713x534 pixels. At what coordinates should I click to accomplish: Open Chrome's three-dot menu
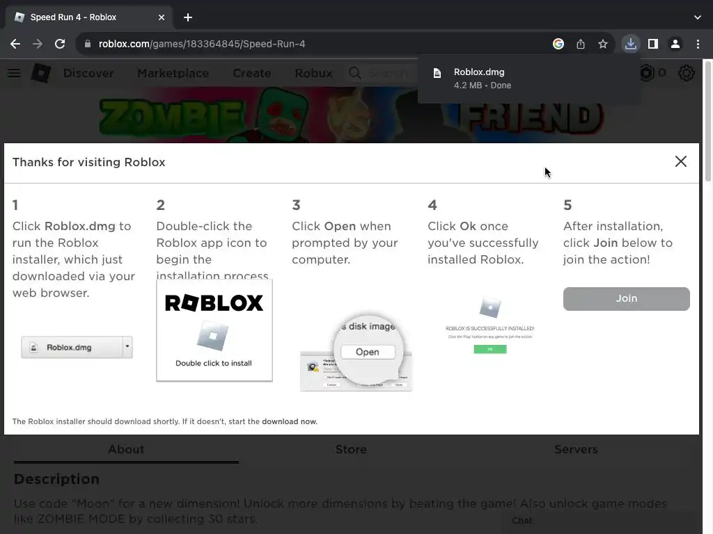point(698,44)
